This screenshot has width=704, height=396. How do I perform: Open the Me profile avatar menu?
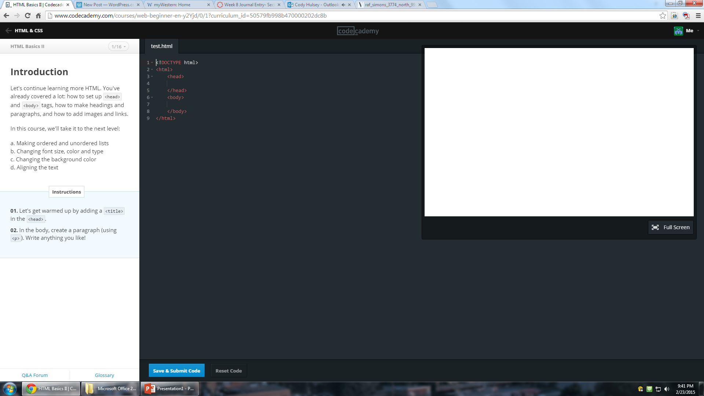pyautogui.click(x=678, y=31)
